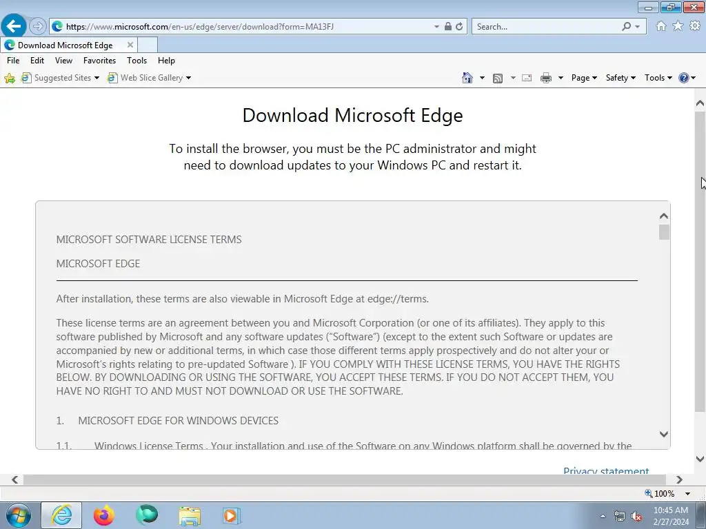Image resolution: width=706 pixels, height=529 pixels.
Task: Click license box scroll down arrow
Action: [x=664, y=434]
